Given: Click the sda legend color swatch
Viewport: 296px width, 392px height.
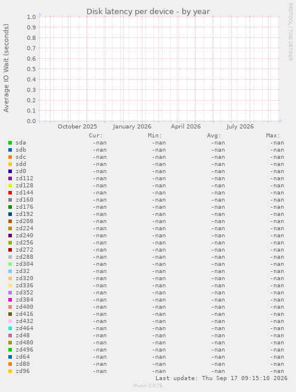Looking at the screenshot, I should [x=10, y=143].
